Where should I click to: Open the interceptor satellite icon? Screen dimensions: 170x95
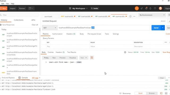coord(142,8)
